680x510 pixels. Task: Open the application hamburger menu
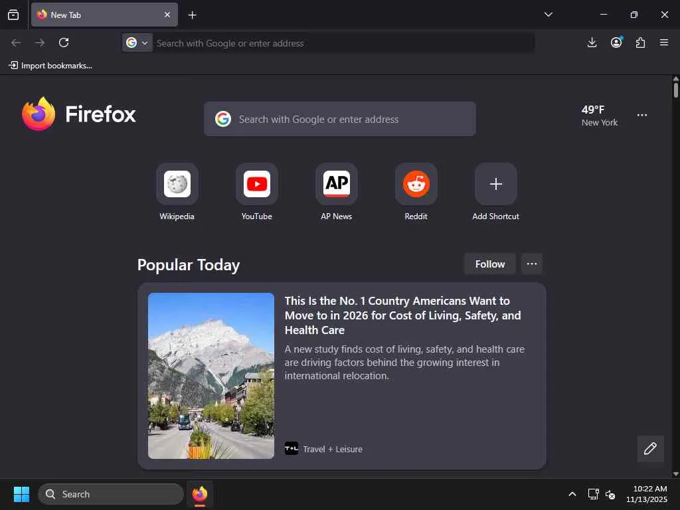pyautogui.click(x=664, y=42)
